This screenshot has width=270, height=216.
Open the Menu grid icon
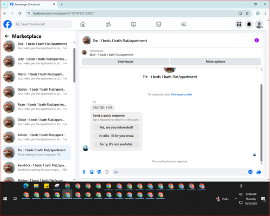coord(239,24)
